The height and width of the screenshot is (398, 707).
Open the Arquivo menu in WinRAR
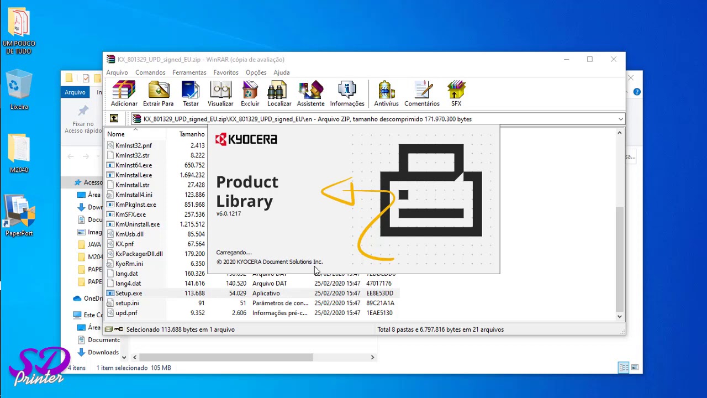pos(117,72)
